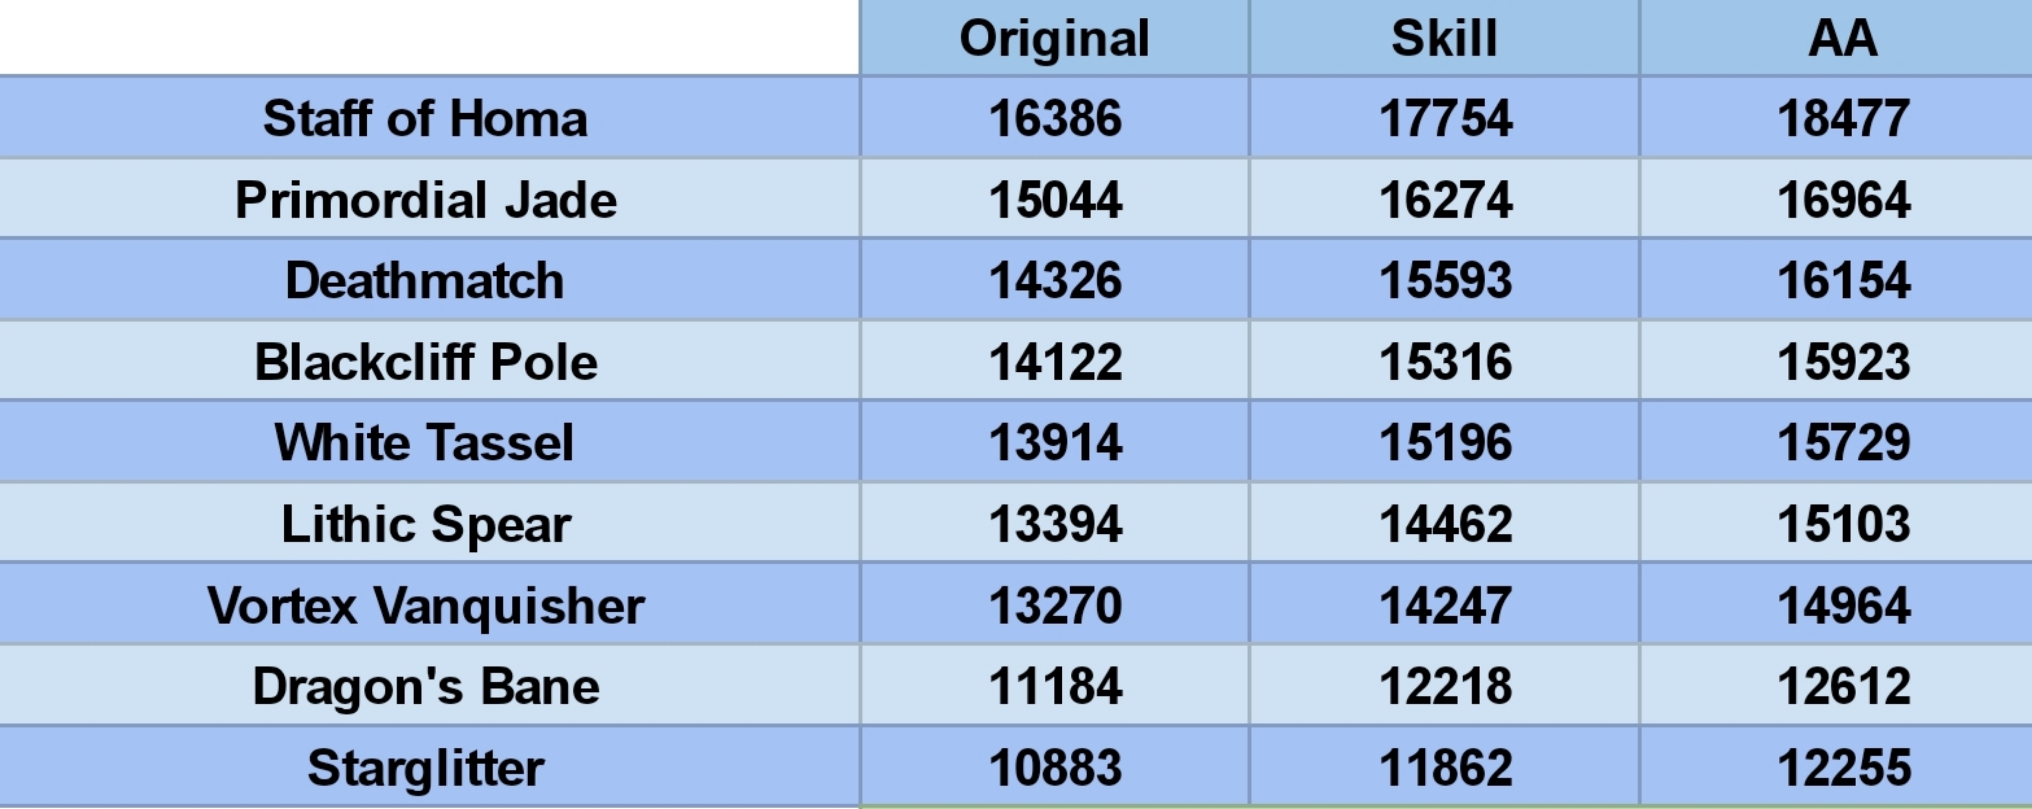Select White Tassel's Skill value 15196
Image resolution: width=2032 pixels, height=809 pixels.
1445,442
